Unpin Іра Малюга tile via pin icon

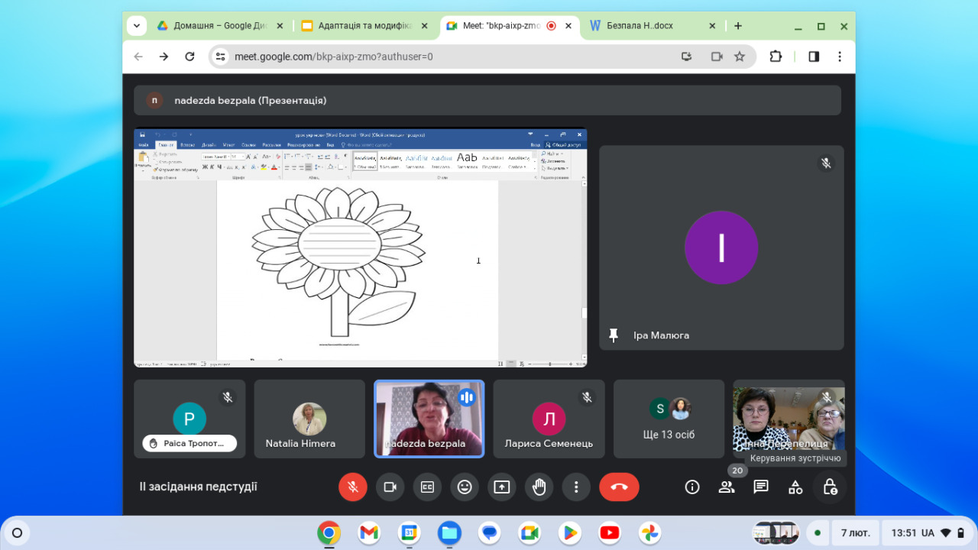pos(613,335)
